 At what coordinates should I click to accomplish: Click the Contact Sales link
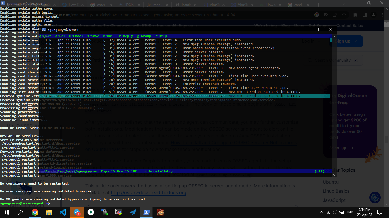[349, 26]
